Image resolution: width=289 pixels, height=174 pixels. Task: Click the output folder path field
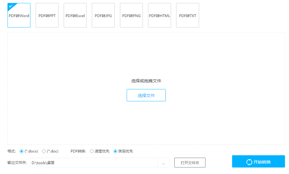[94, 163]
